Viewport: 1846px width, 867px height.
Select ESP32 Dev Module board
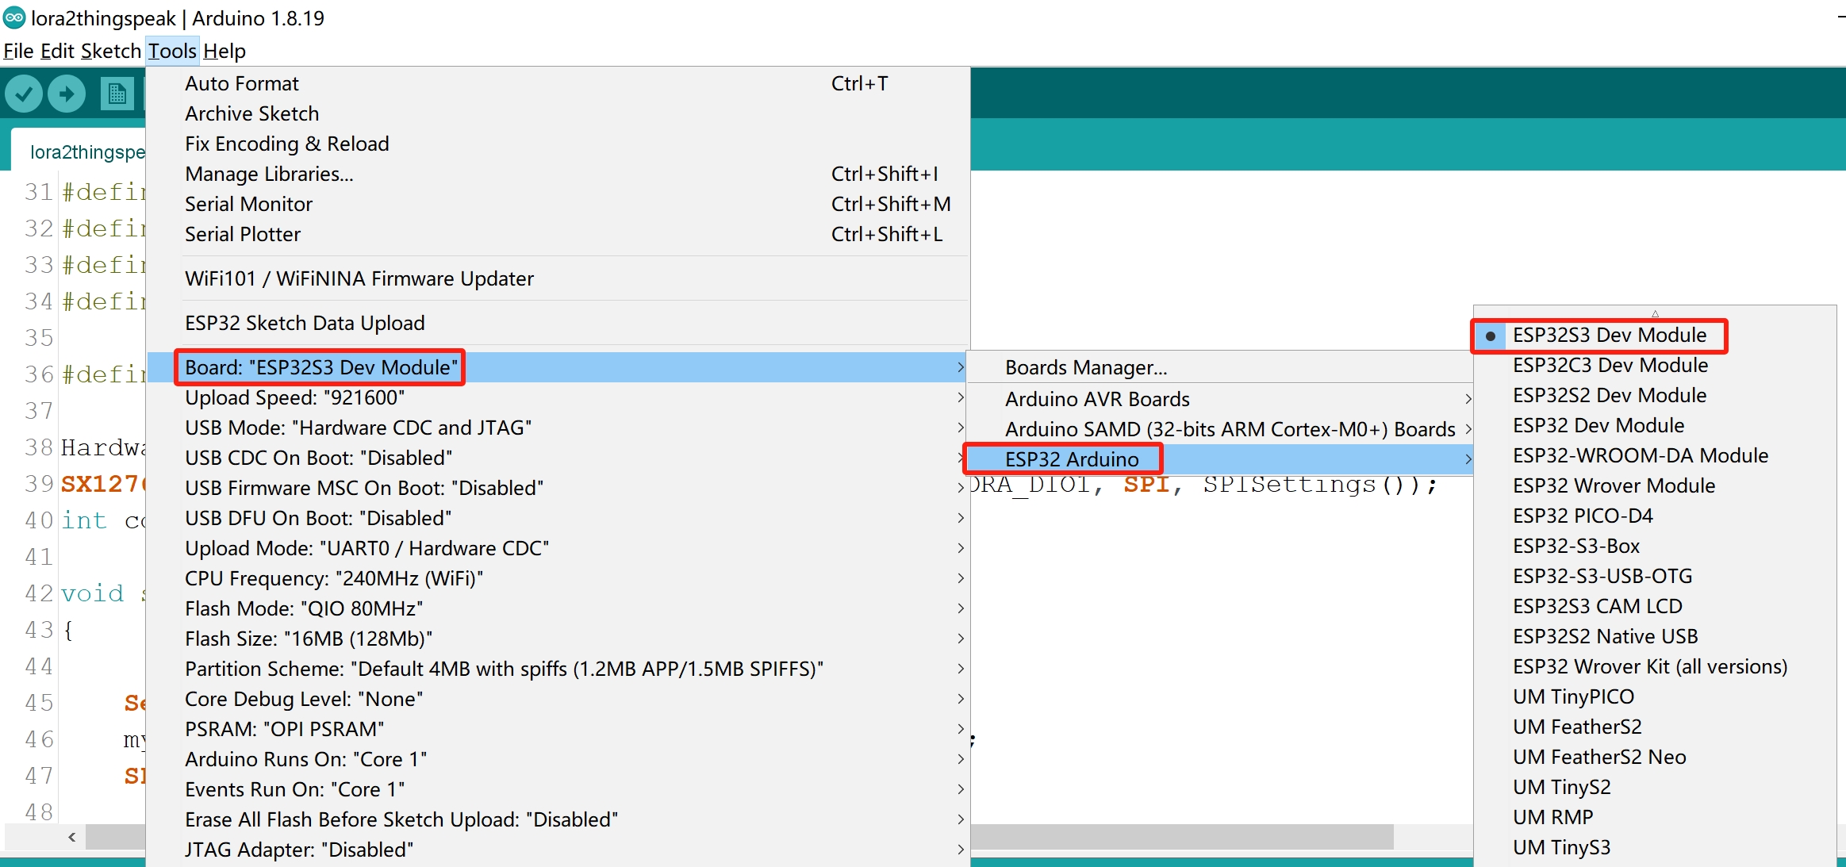[1655, 425]
